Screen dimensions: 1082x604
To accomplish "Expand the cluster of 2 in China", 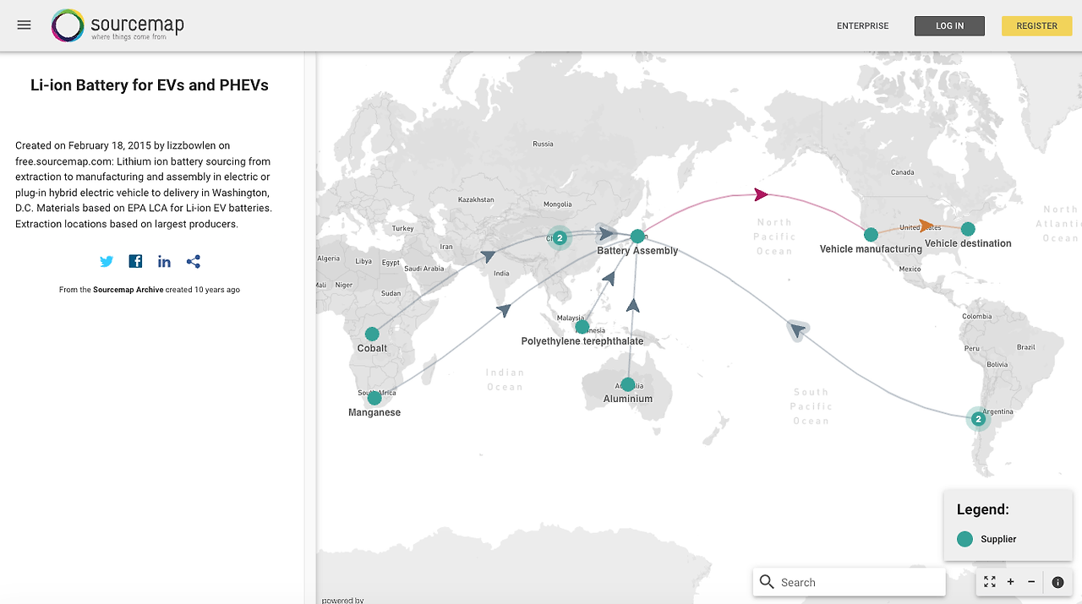I will pyautogui.click(x=559, y=238).
